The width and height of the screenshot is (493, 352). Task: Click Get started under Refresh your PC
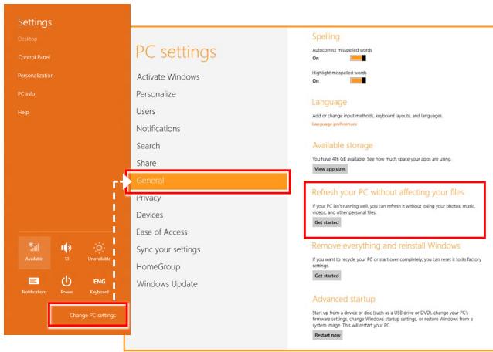(x=327, y=222)
